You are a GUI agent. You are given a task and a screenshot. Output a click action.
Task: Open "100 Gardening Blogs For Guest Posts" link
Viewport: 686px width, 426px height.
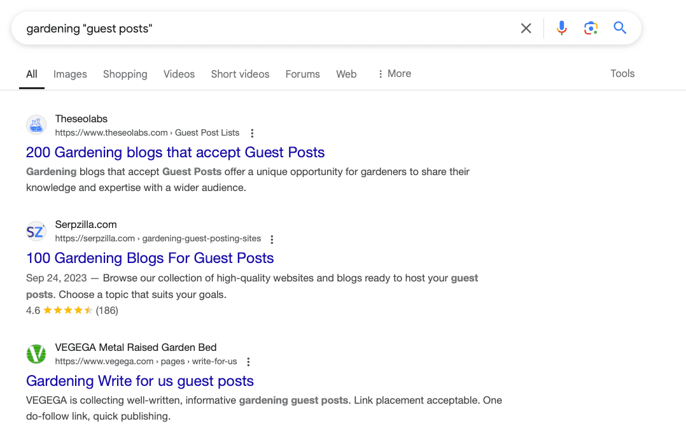point(150,258)
